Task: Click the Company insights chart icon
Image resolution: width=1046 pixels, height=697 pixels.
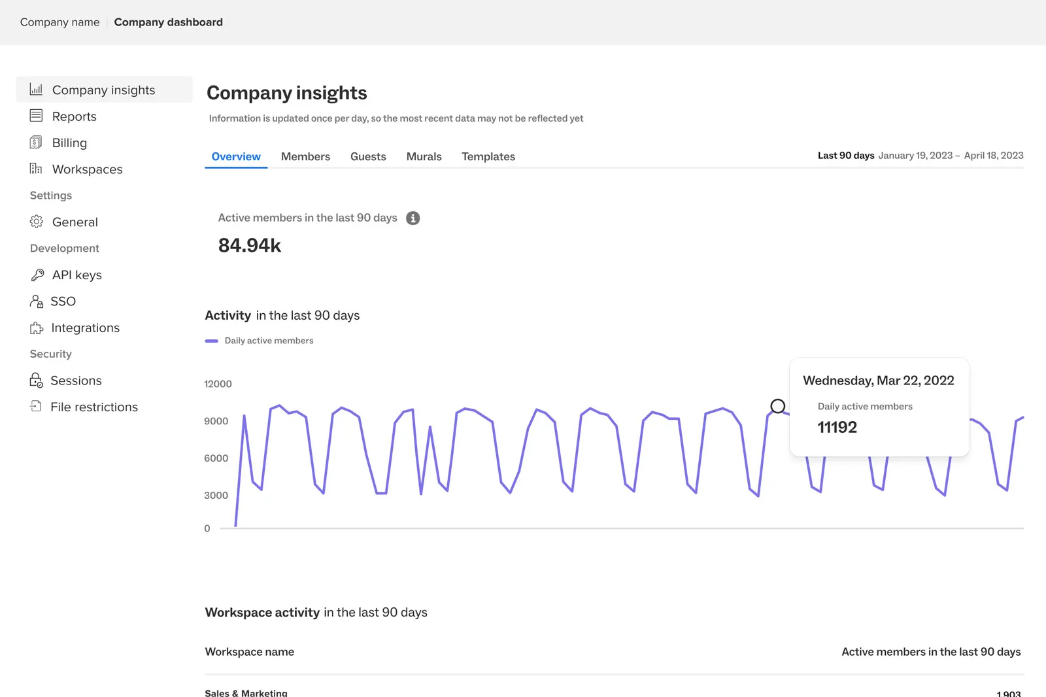Action: (x=36, y=90)
